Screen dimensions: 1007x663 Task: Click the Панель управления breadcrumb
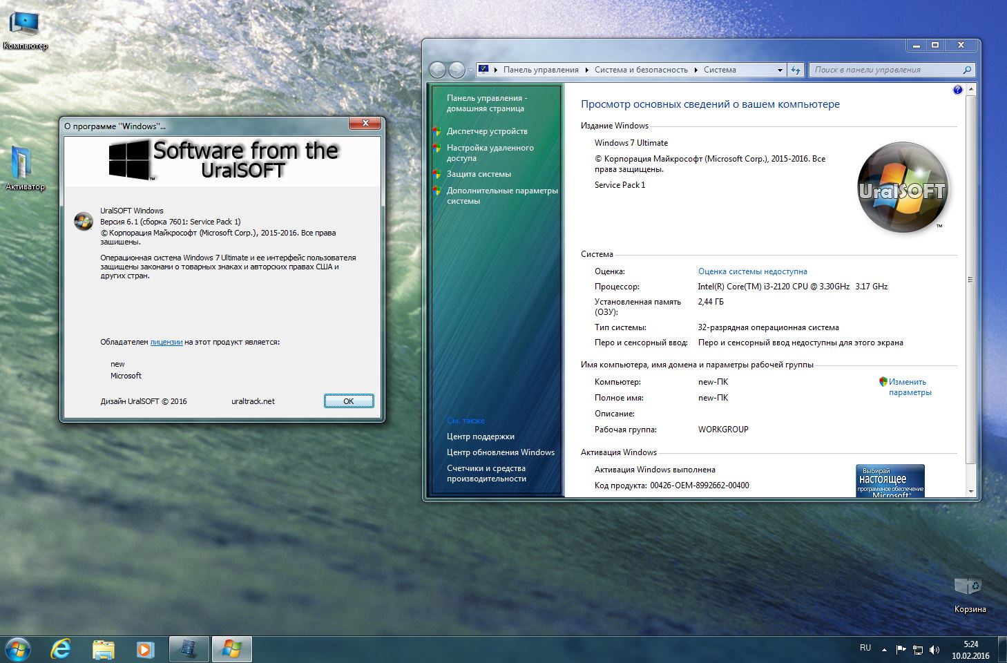click(x=541, y=70)
